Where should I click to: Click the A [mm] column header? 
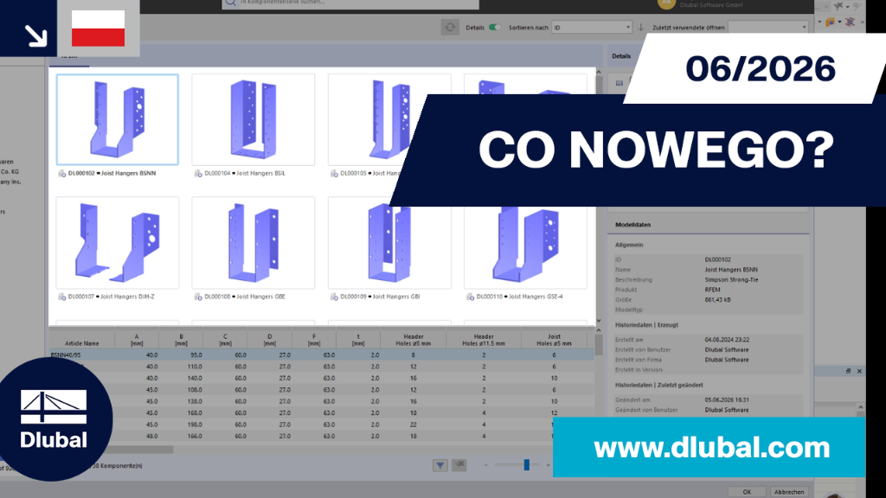(x=137, y=340)
